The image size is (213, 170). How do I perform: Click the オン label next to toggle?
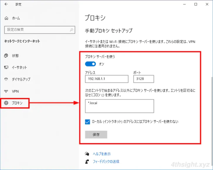point(102,64)
